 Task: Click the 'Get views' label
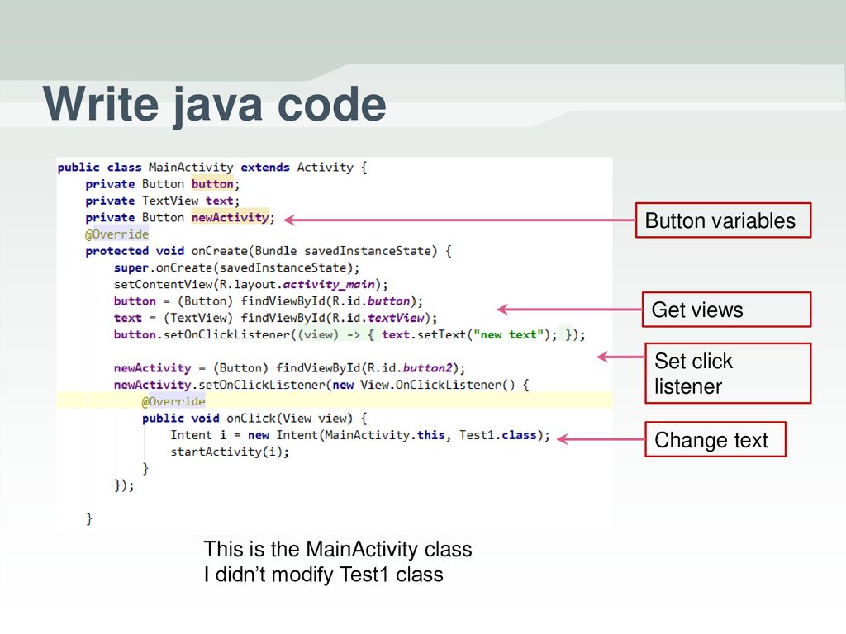point(726,310)
